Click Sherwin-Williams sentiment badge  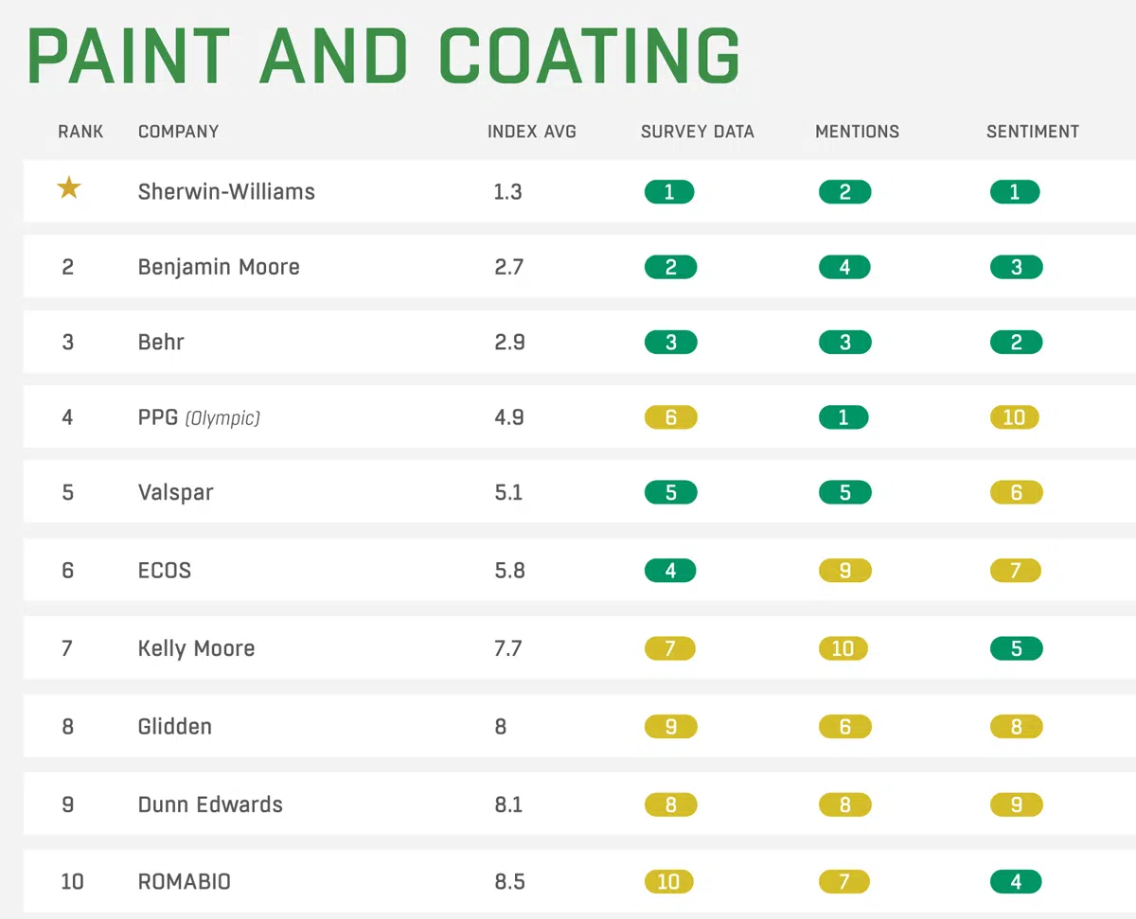pyautogui.click(x=1015, y=192)
